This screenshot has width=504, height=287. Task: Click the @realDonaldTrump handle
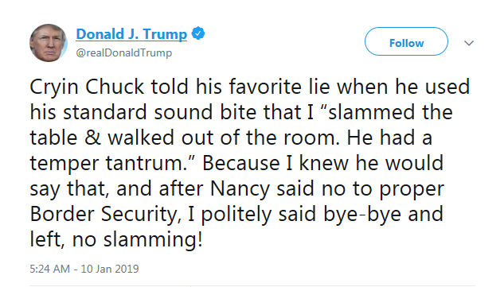124,52
